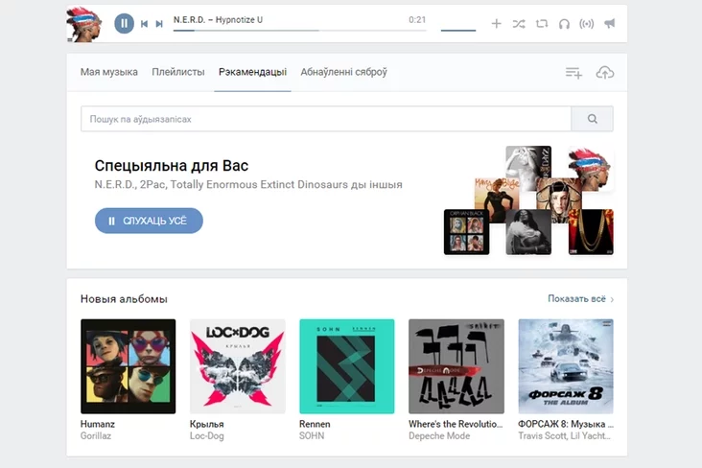Click the Крылья album title
This screenshot has width=702, height=468.
click(x=207, y=424)
